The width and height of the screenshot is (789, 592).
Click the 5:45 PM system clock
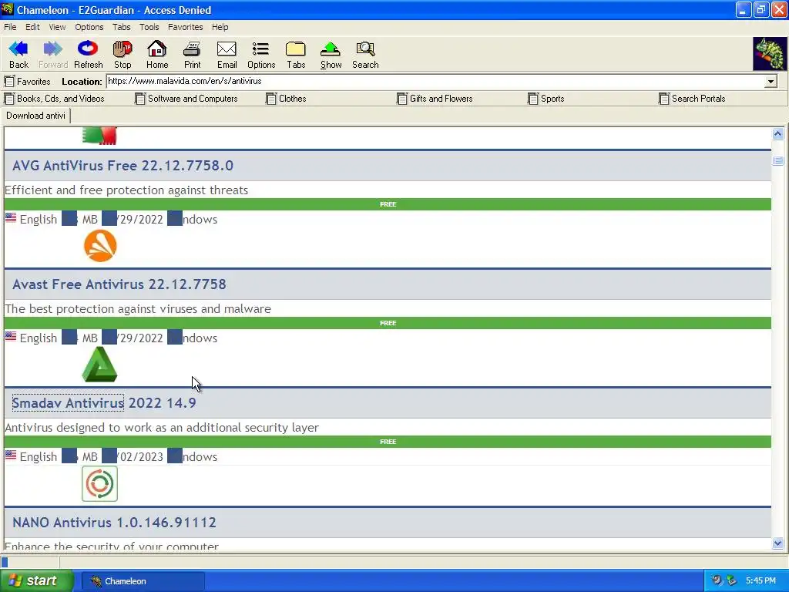(760, 581)
